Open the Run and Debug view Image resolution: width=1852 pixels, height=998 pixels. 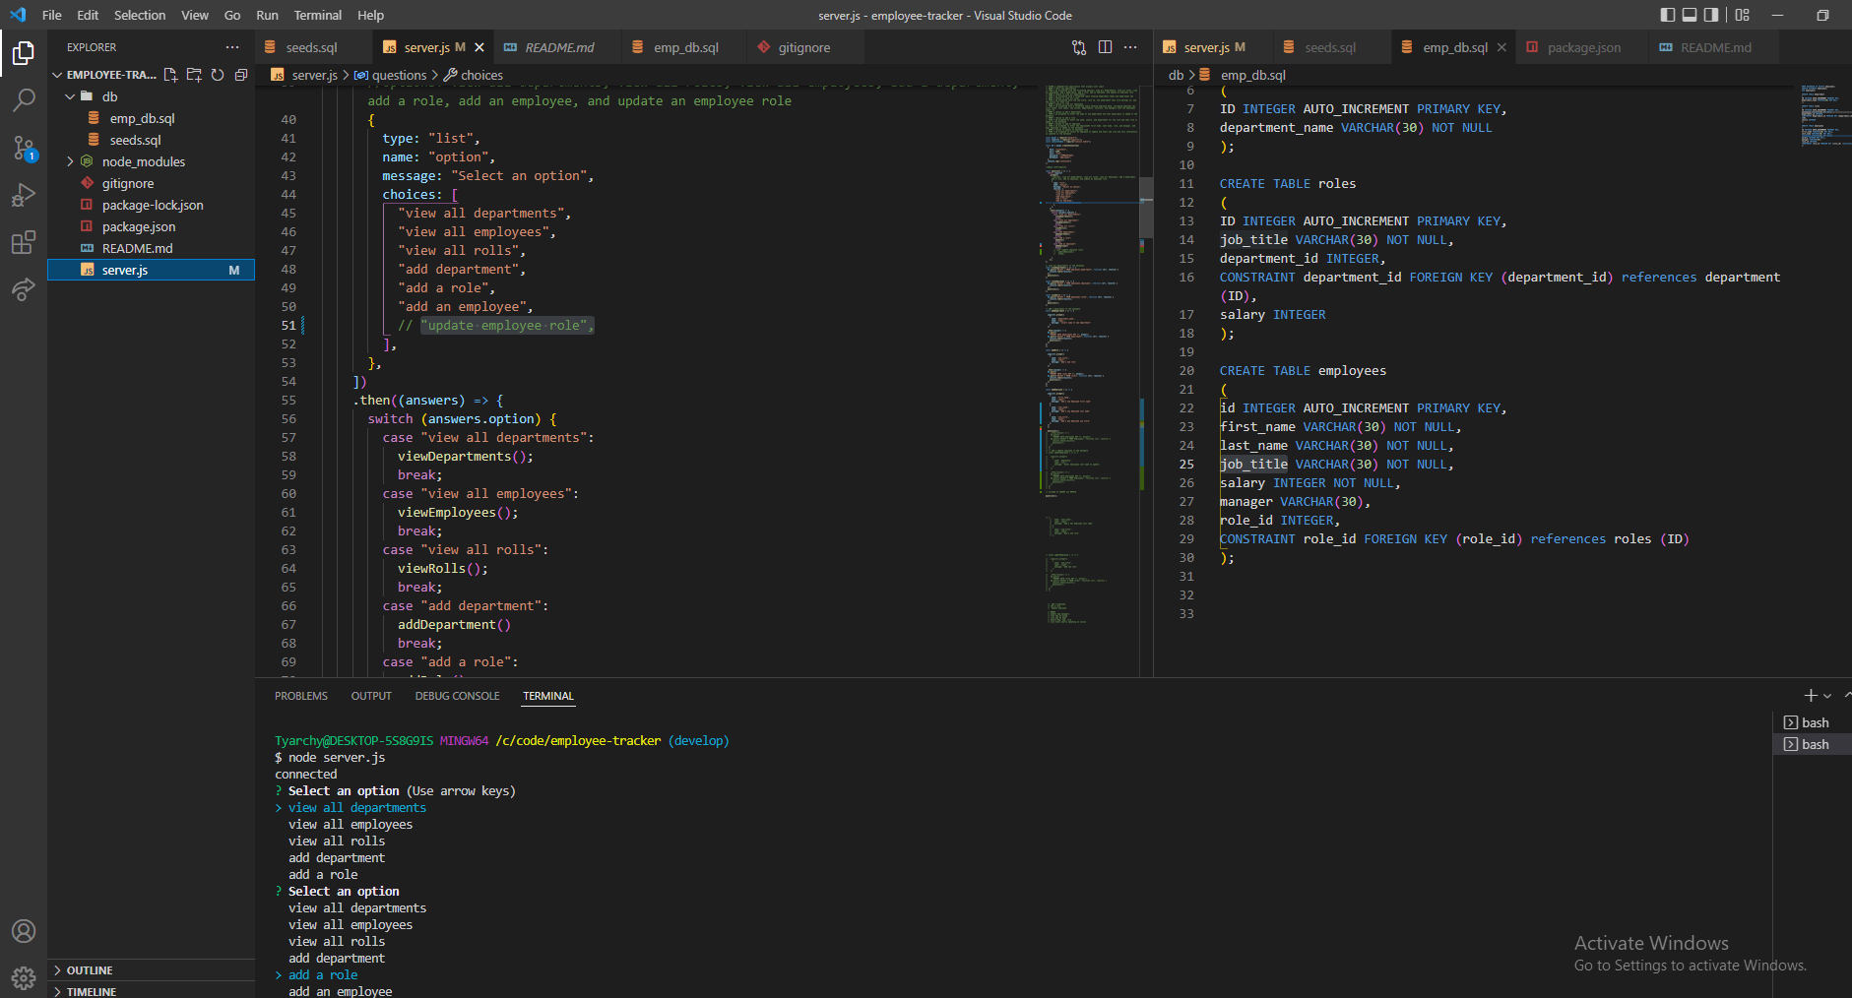23,195
